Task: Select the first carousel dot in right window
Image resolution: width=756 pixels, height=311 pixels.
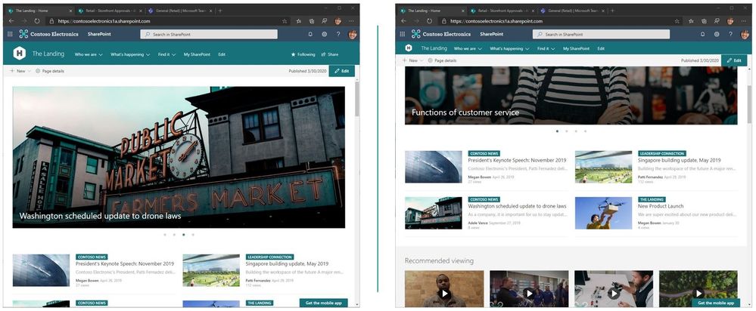Action: click(x=558, y=131)
